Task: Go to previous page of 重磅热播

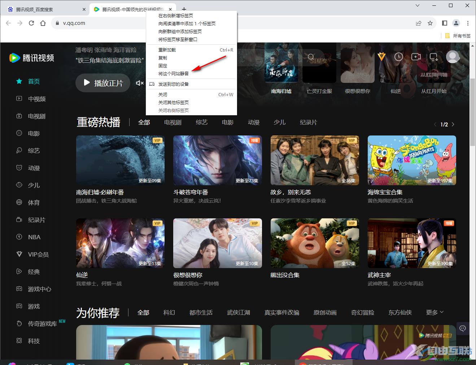Action: pyautogui.click(x=435, y=124)
